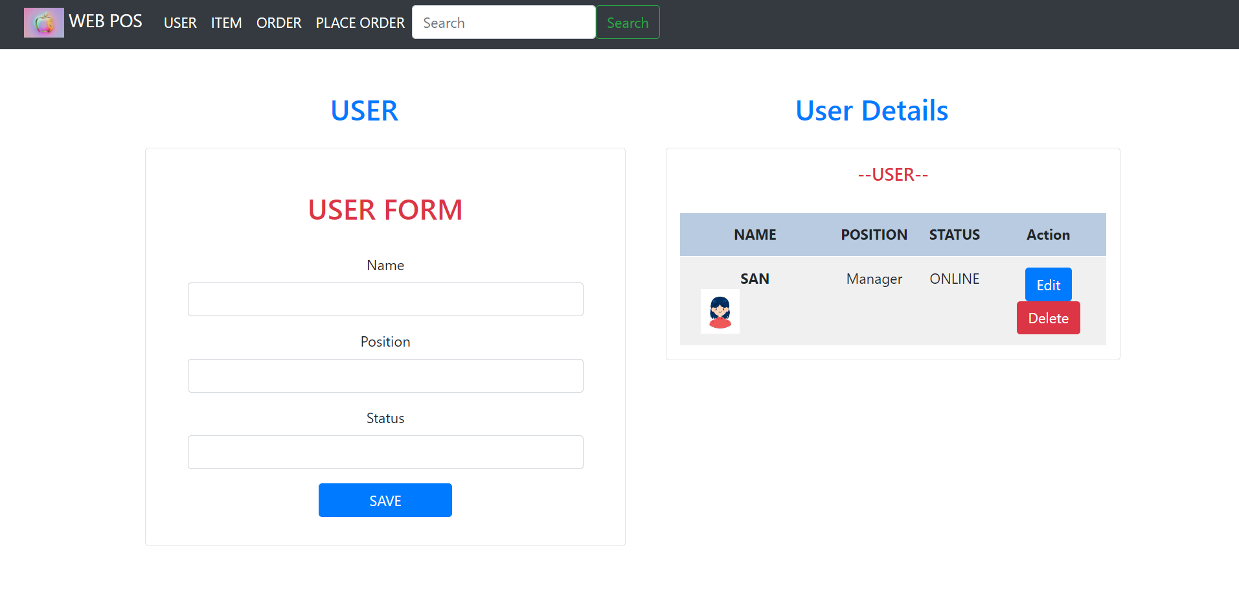
Task: Click into the Name input field
Action: click(385, 299)
